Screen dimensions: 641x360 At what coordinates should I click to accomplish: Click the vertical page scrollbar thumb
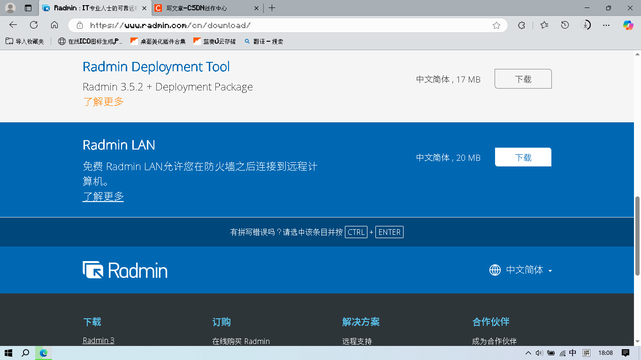pyautogui.click(x=637, y=236)
